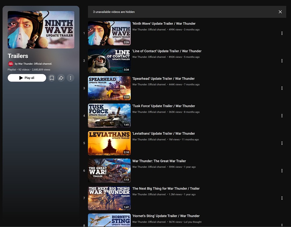
Task: Open title 'The Next Big Thing for War Thunder'
Action: pyautogui.click(x=166, y=188)
